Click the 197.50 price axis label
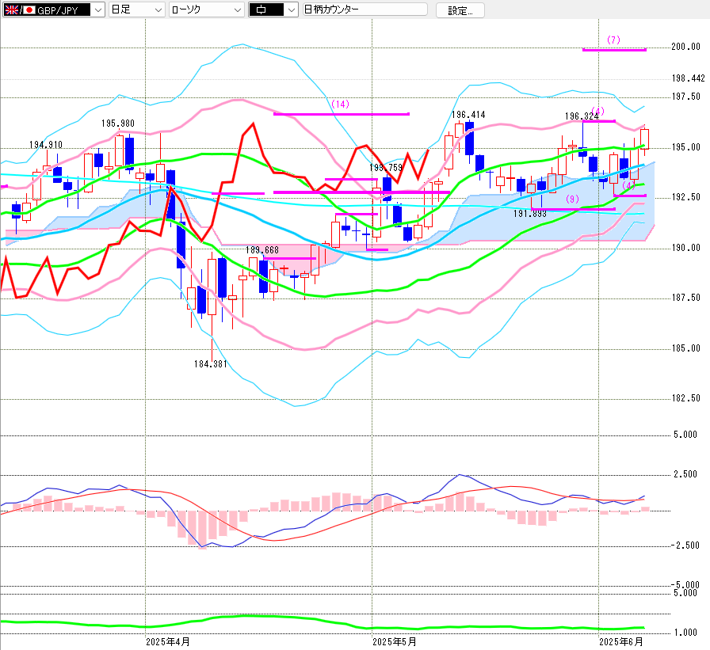 pyautogui.click(x=685, y=97)
